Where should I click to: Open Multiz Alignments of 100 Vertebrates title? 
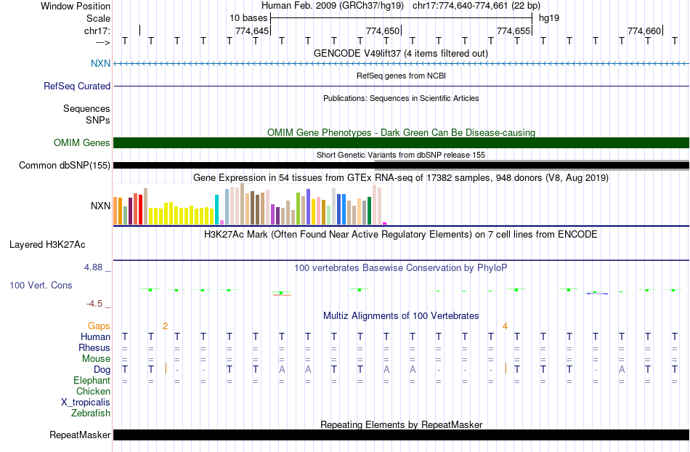tap(401, 315)
